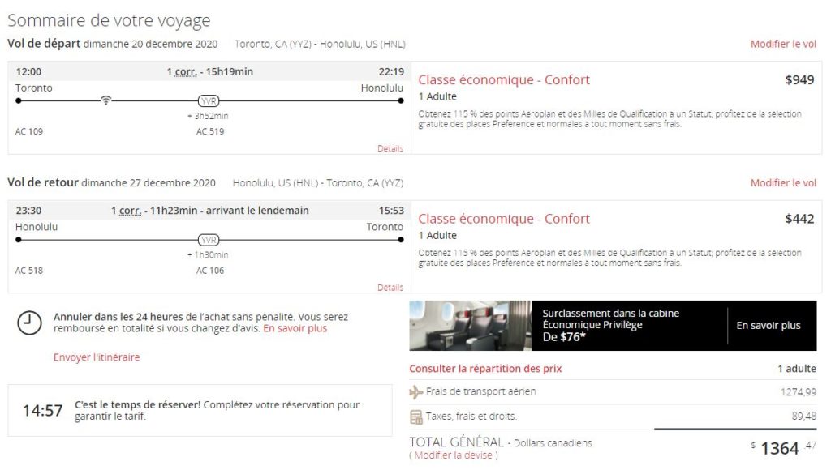The width and height of the screenshot is (831, 470).
Task: Select the YVR connection badge on the Toronto–Honolulu flight
Action: click(x=209, y=101)
